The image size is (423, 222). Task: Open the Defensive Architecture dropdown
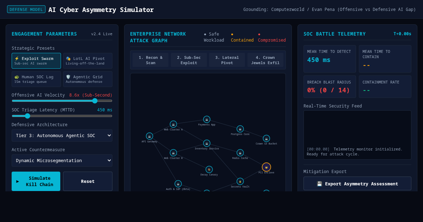62,135
